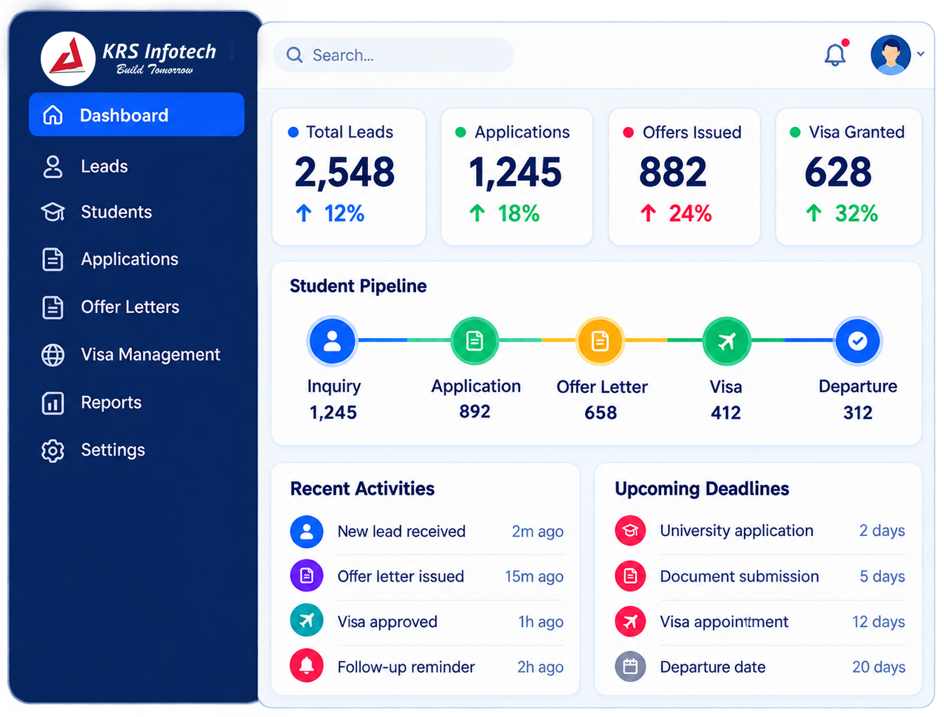Open Settings from the sidebar

(93, 450)
